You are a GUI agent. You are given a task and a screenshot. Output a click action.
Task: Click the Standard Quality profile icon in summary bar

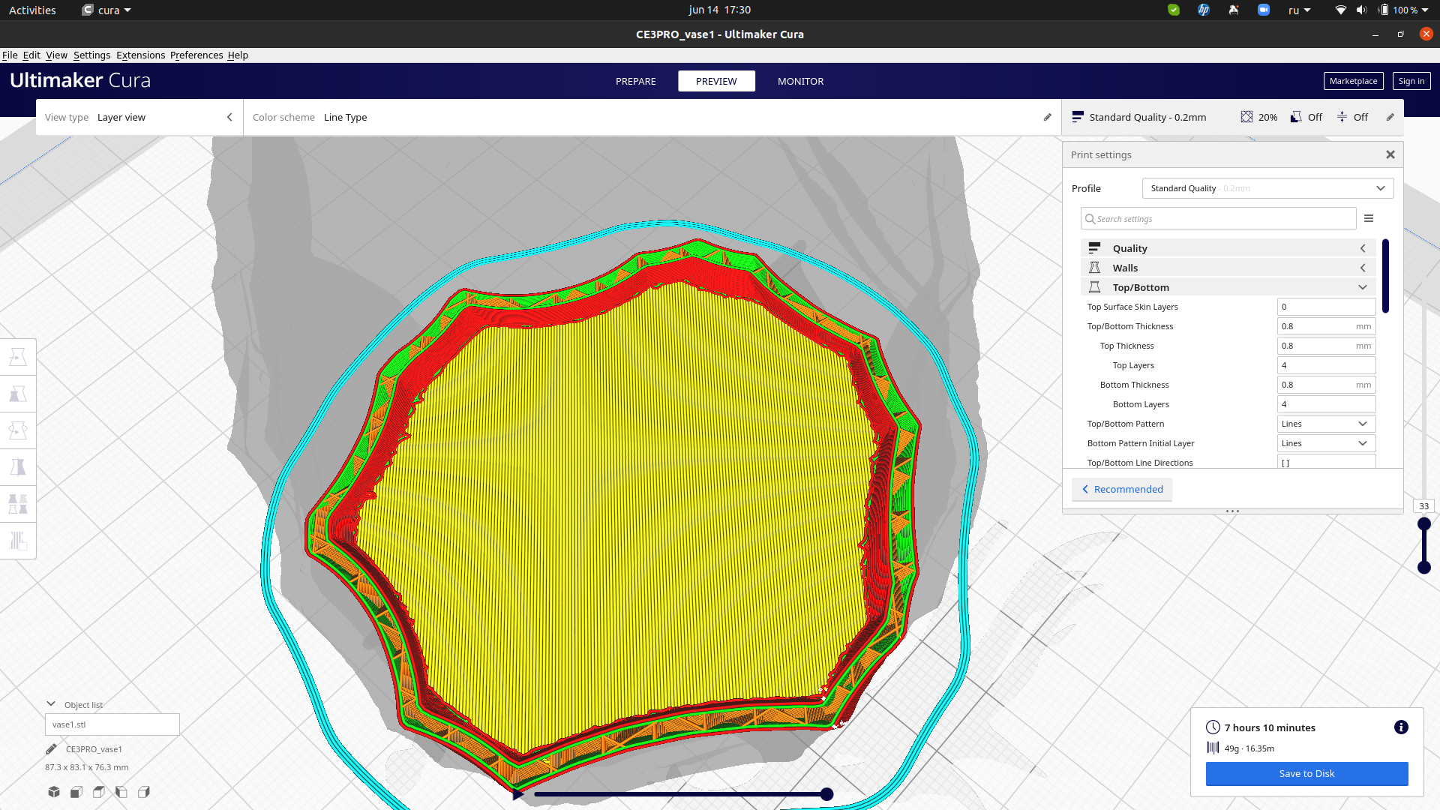[1078, 117]
